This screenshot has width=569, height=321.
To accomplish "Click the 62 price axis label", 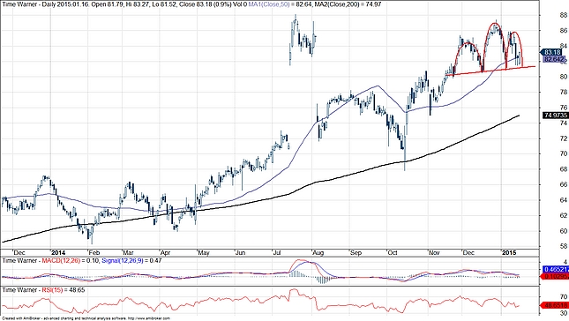I will pos(564,215).
